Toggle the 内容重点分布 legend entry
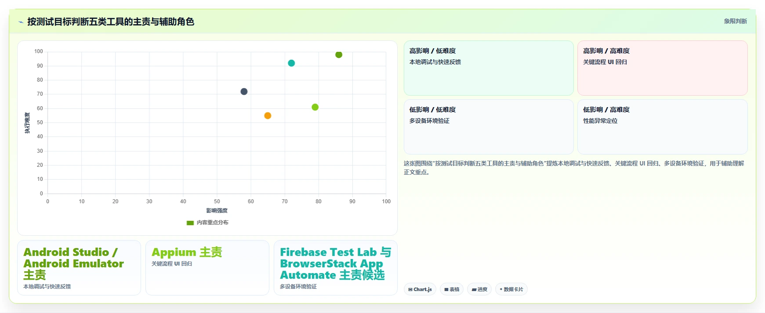765x313 pixels. [207, 223]
